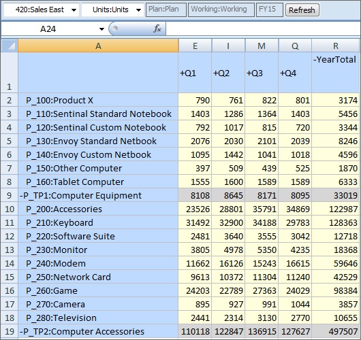Viewport: 361px width, 340px height.
Task: Select P_220:Software Suite cell
Action: click(x=98, y=236)
